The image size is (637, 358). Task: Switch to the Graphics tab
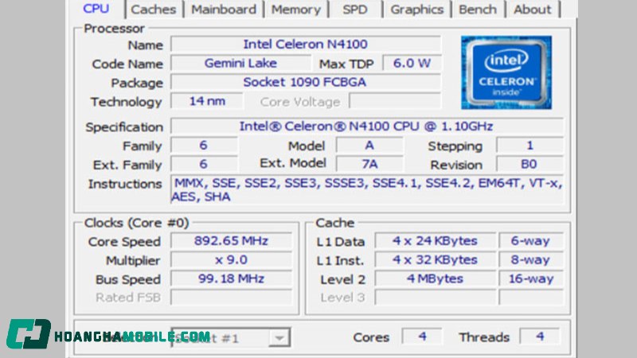point(416,9)
